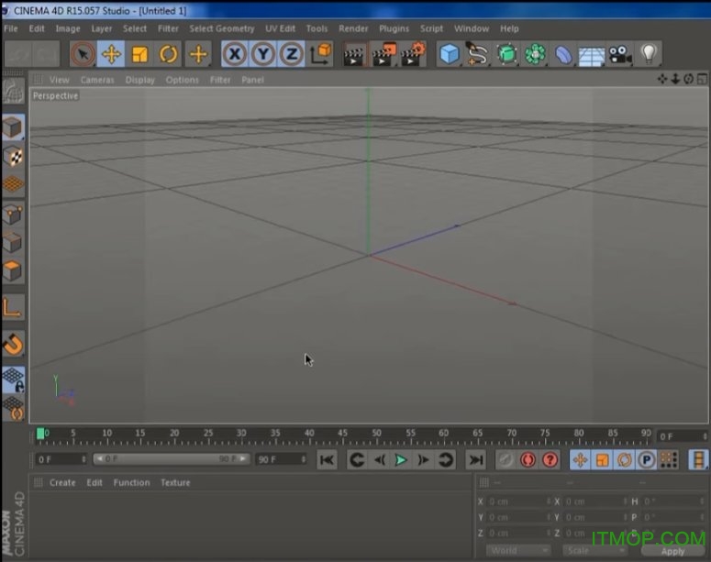Open the array modeling flower icon

coord(535,54)
